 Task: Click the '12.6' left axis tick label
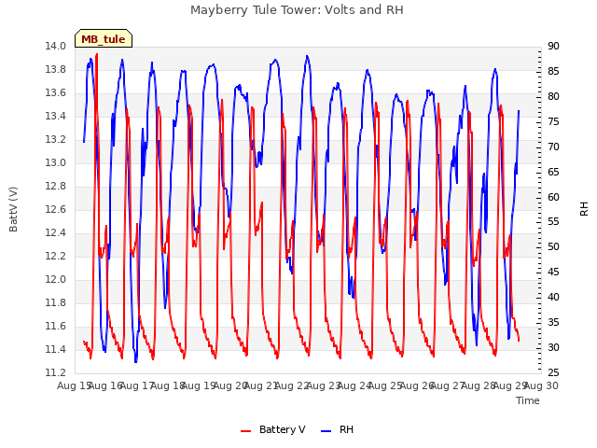tap(55, 209)
